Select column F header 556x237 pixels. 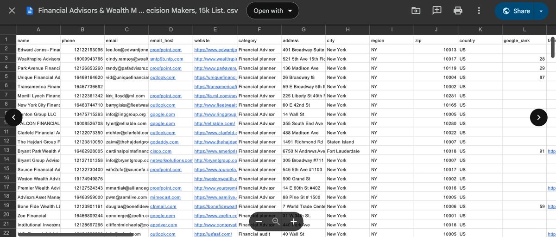tap(259, 30)
